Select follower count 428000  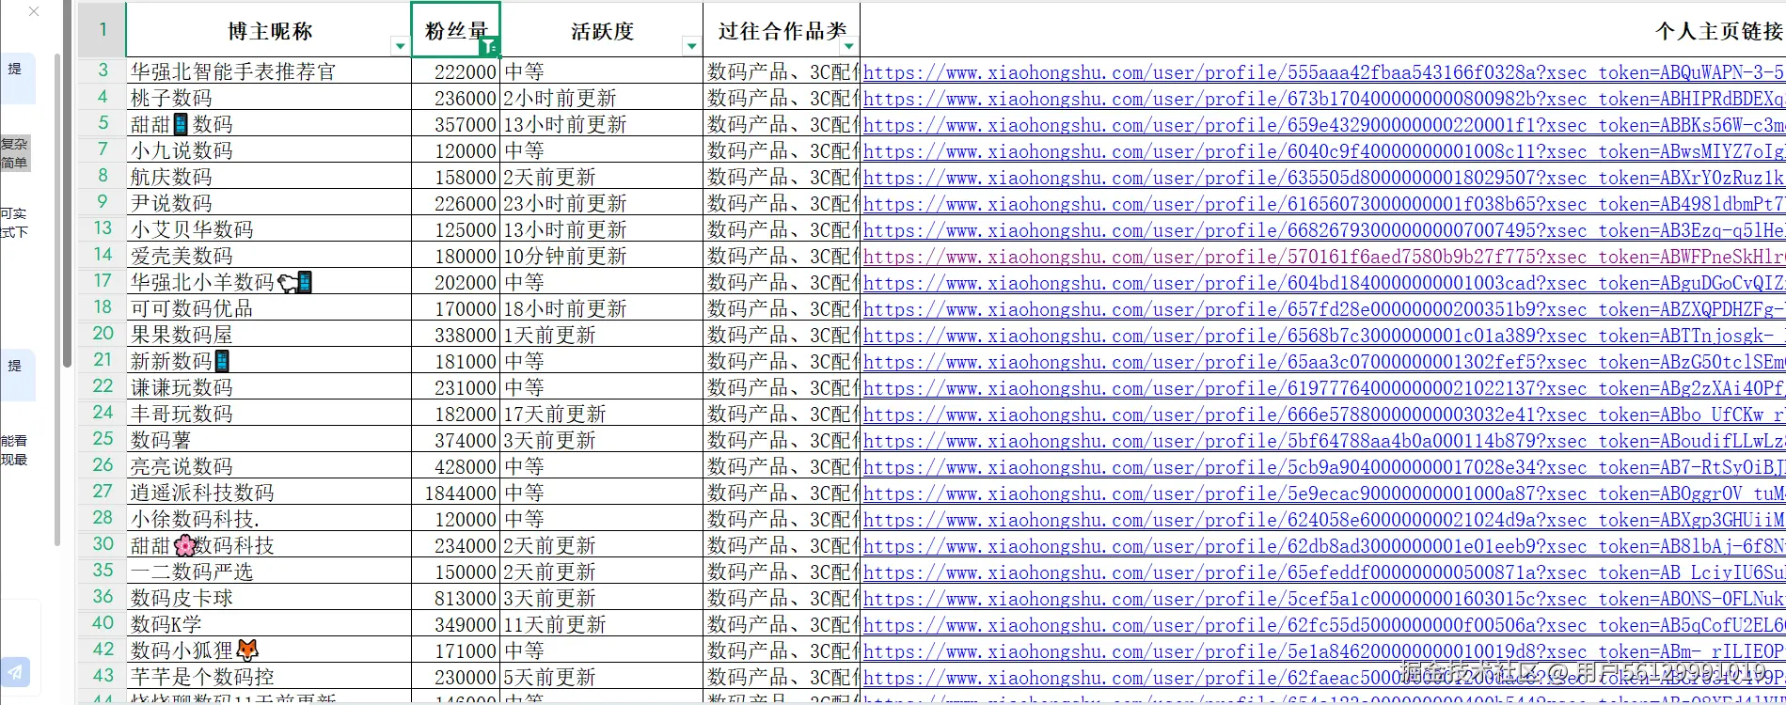[456, 466]
